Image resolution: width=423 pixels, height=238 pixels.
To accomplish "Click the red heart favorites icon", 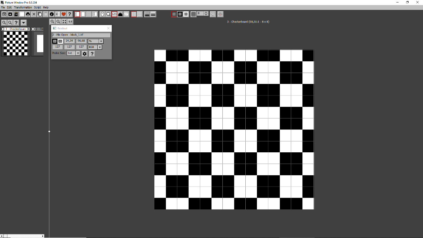I will point(64,14).
